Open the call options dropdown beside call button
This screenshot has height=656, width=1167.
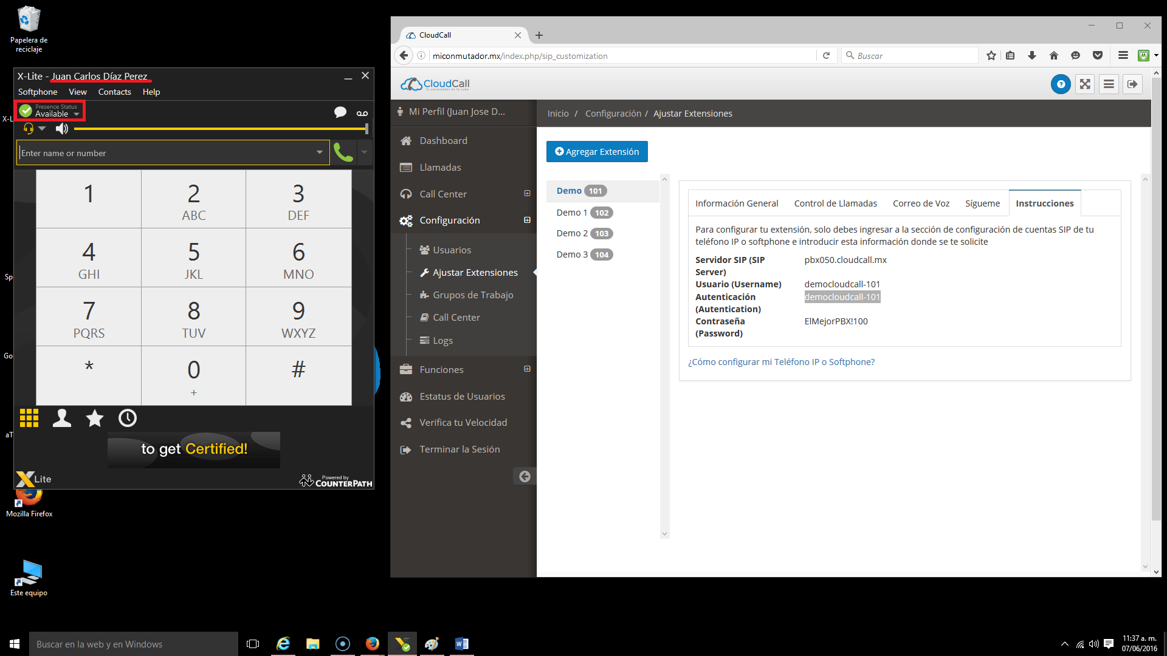coord(364,152)
